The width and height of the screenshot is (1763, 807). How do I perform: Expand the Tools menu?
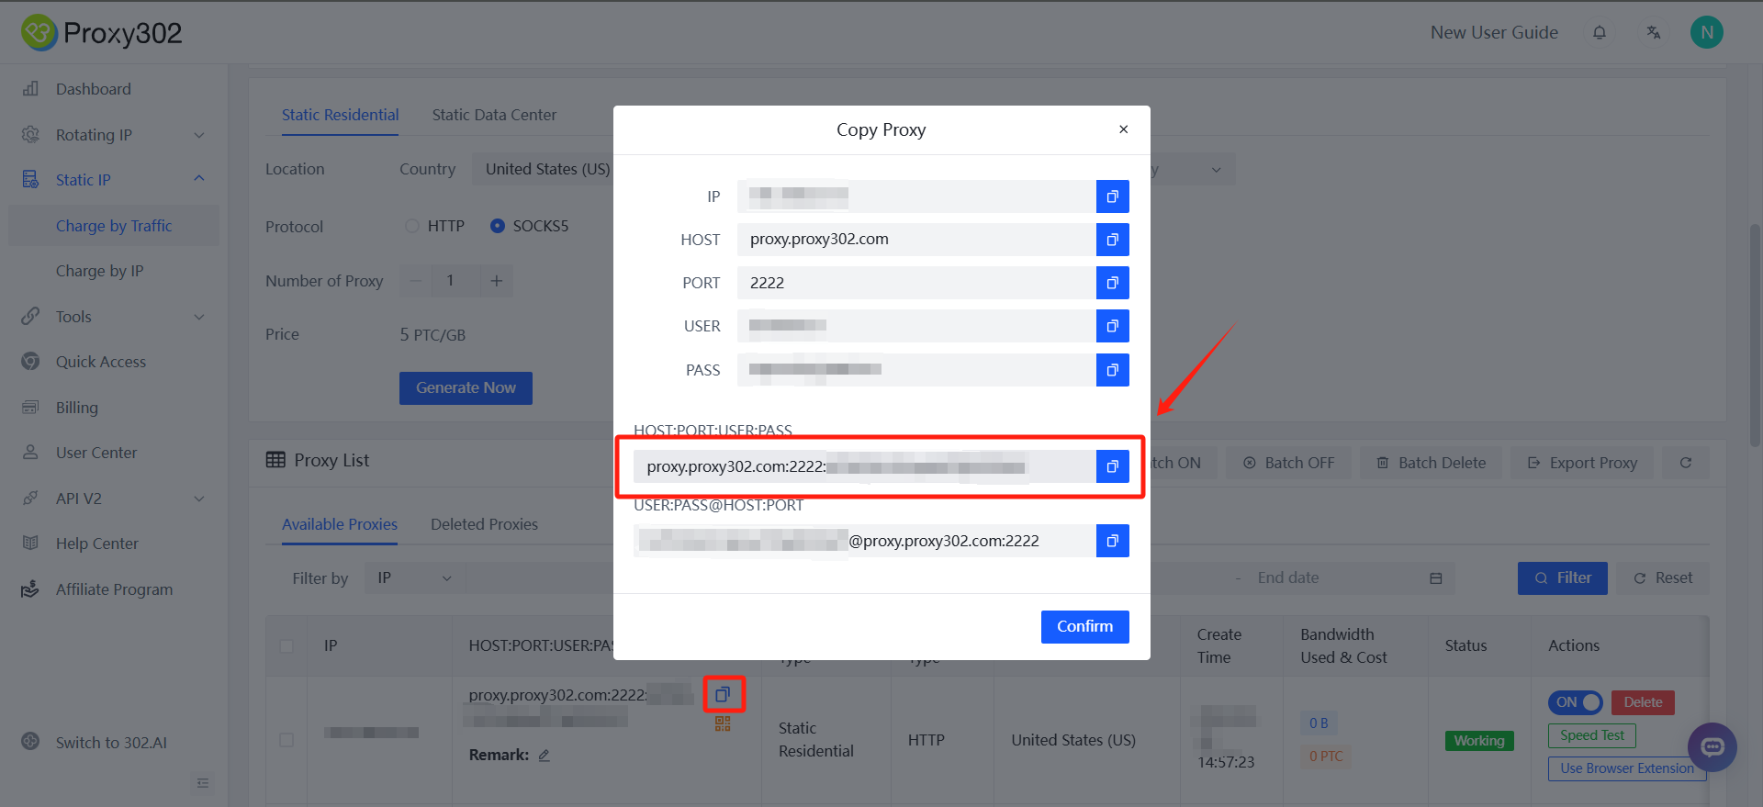(x=114, y=317)
